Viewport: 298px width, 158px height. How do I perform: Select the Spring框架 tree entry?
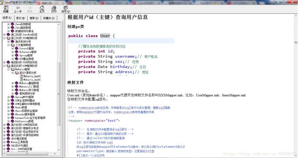[x=26, y=56]
